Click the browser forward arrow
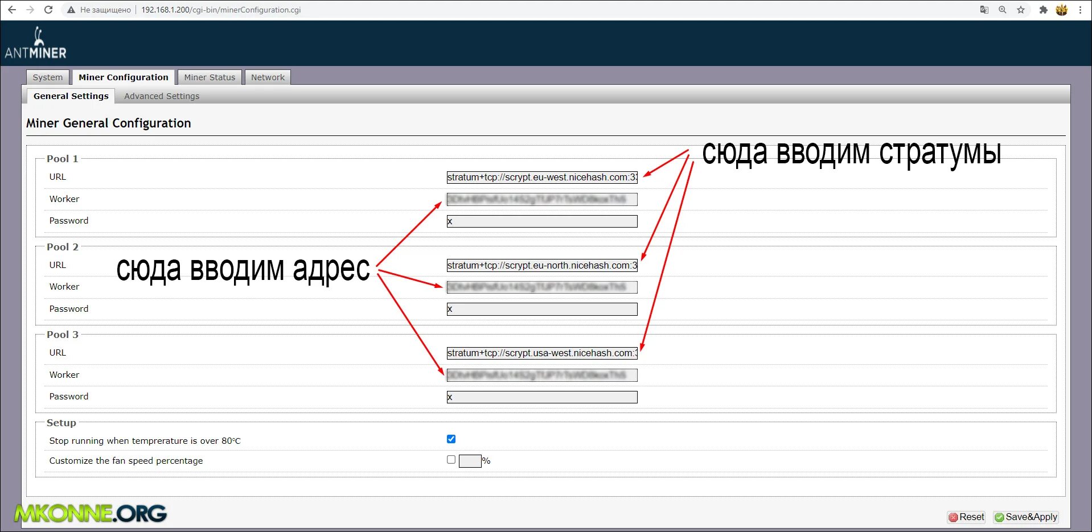The height and width of the screenshot is (532, 1092). coord(30,10)
